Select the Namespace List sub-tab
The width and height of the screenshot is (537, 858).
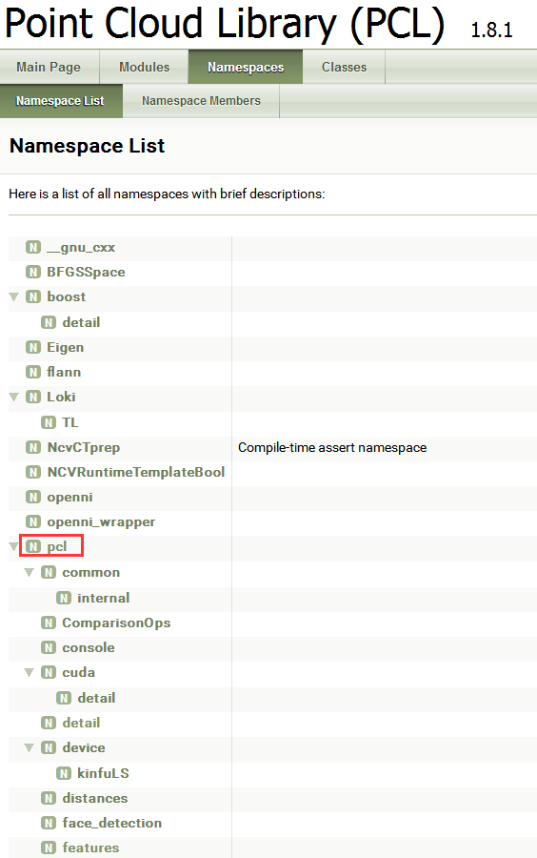pyautogui.click(x=61, y=101)
